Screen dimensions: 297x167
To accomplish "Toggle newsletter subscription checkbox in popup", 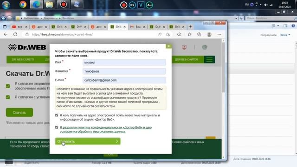I will [57, 115].
